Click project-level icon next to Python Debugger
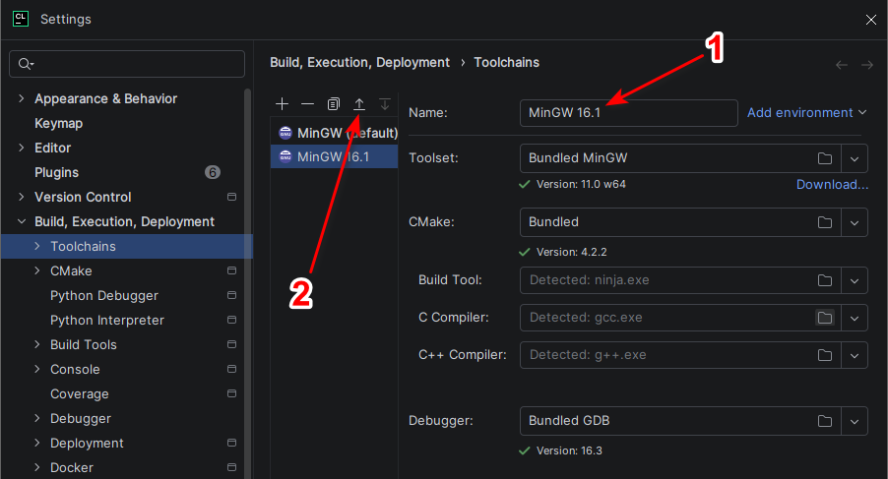Screen dimensions: 888x479 [231, 295]
